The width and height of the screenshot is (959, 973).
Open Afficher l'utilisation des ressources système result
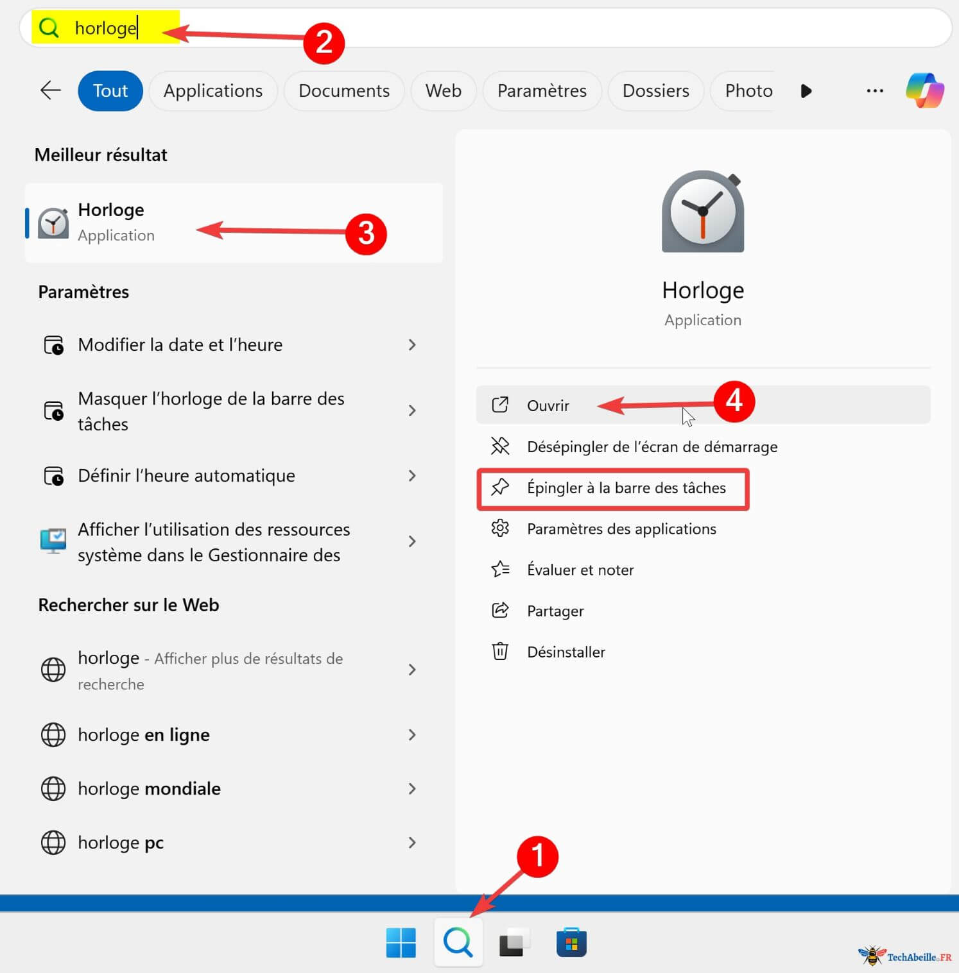(x=234, y=542)
